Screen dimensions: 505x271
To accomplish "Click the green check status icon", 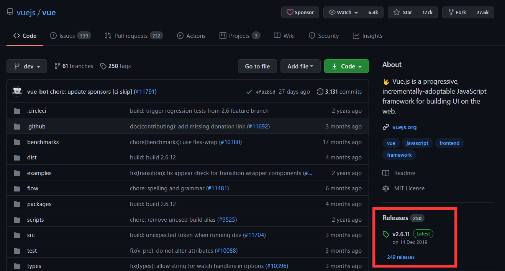I will pyautogui.click(x=249, y=92).
